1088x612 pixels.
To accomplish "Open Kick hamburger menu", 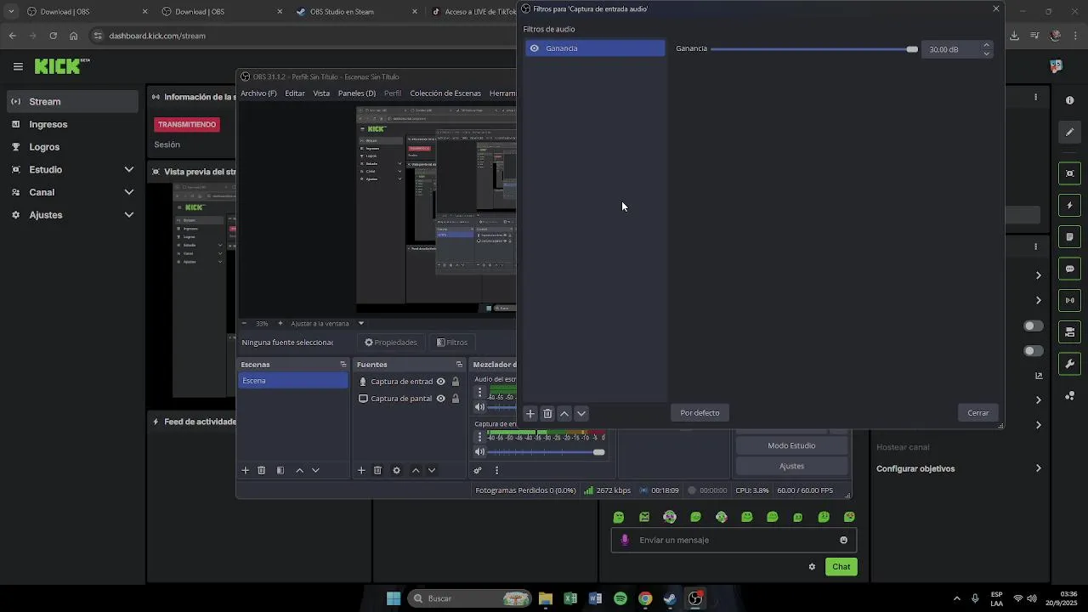I will (x=18, y=66).
